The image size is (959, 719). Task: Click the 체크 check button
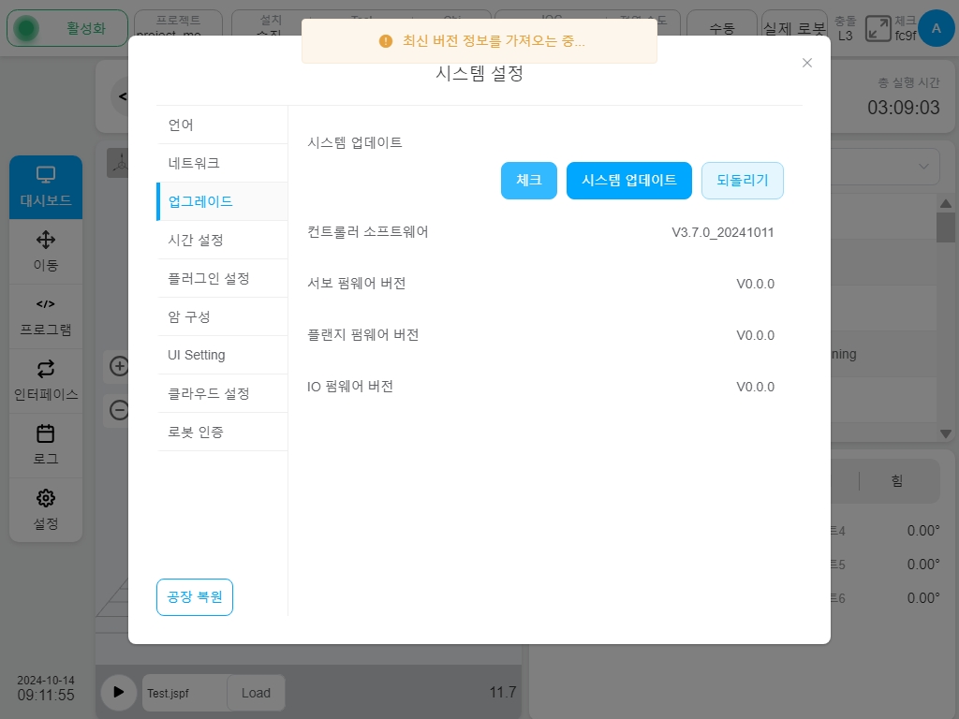pyautogui.click(x=529, y=181)
